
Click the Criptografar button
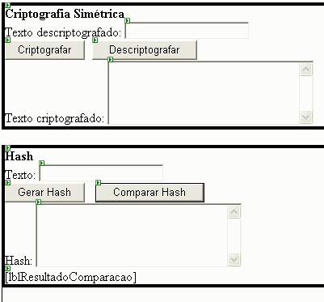45,50
